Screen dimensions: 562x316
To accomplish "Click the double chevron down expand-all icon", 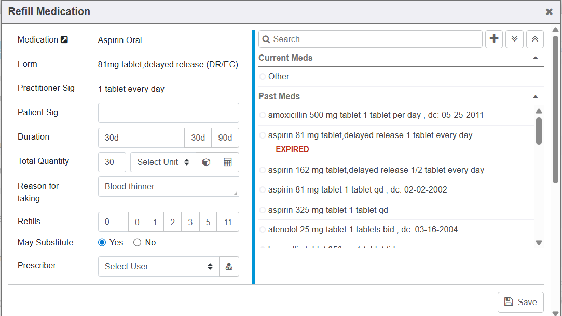I will [514, 39].
